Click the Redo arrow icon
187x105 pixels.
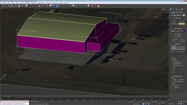pos(6,6)
